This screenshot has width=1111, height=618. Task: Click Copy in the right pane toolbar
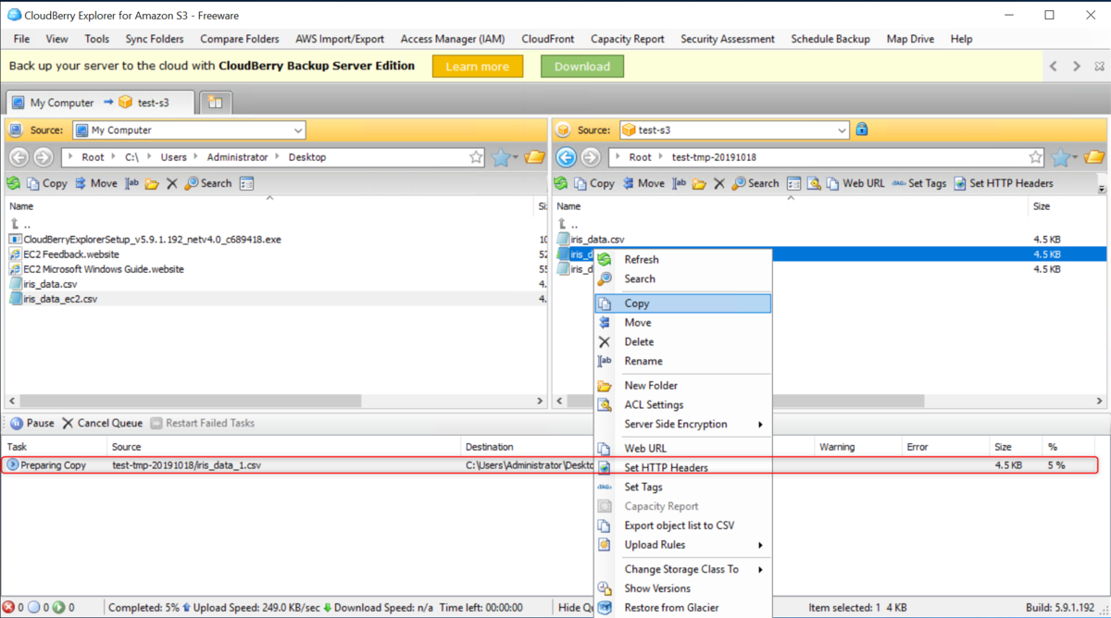[x=593, y=183]
